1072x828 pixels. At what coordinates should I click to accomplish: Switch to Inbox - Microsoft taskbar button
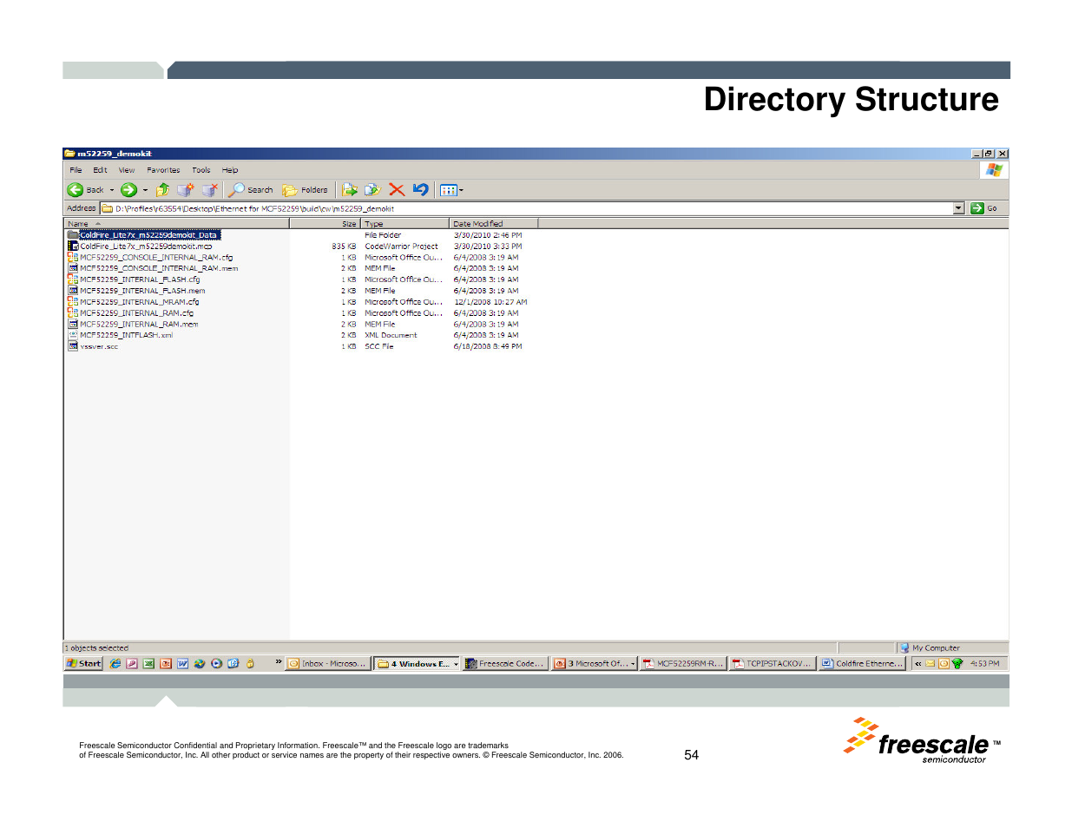[328, 664]
